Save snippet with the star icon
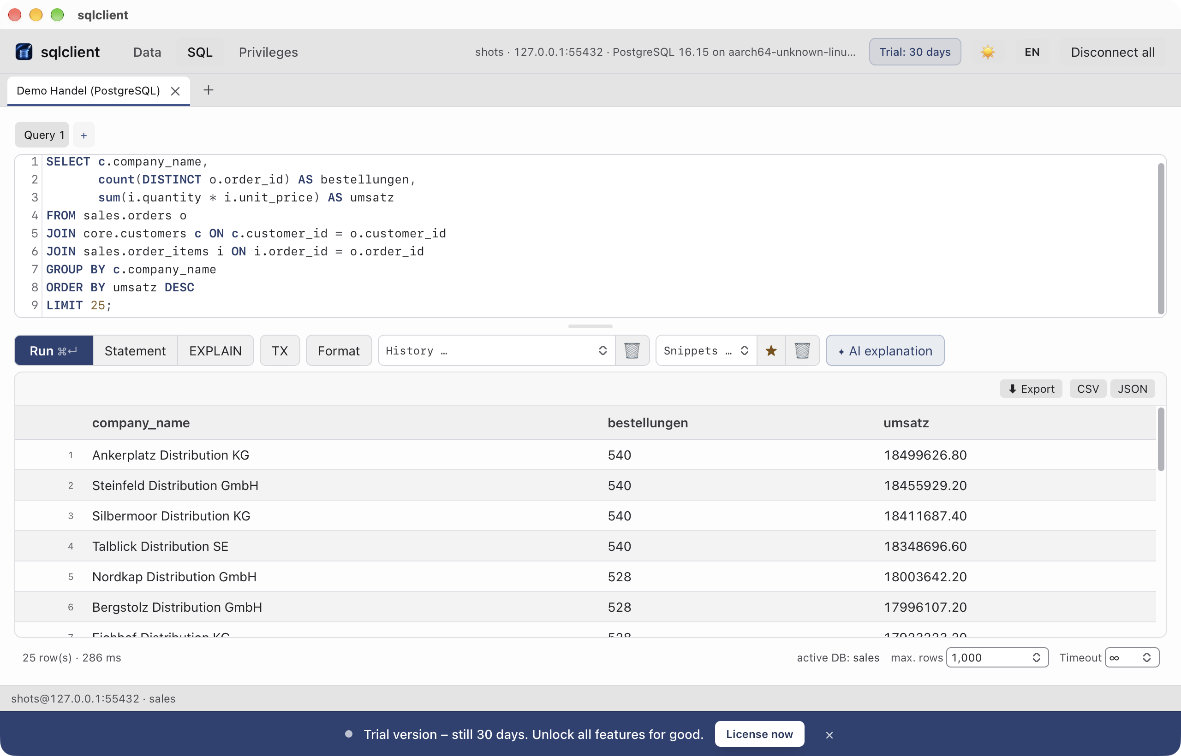Screen dimensions: 1181x756 [x=771, y=350]
